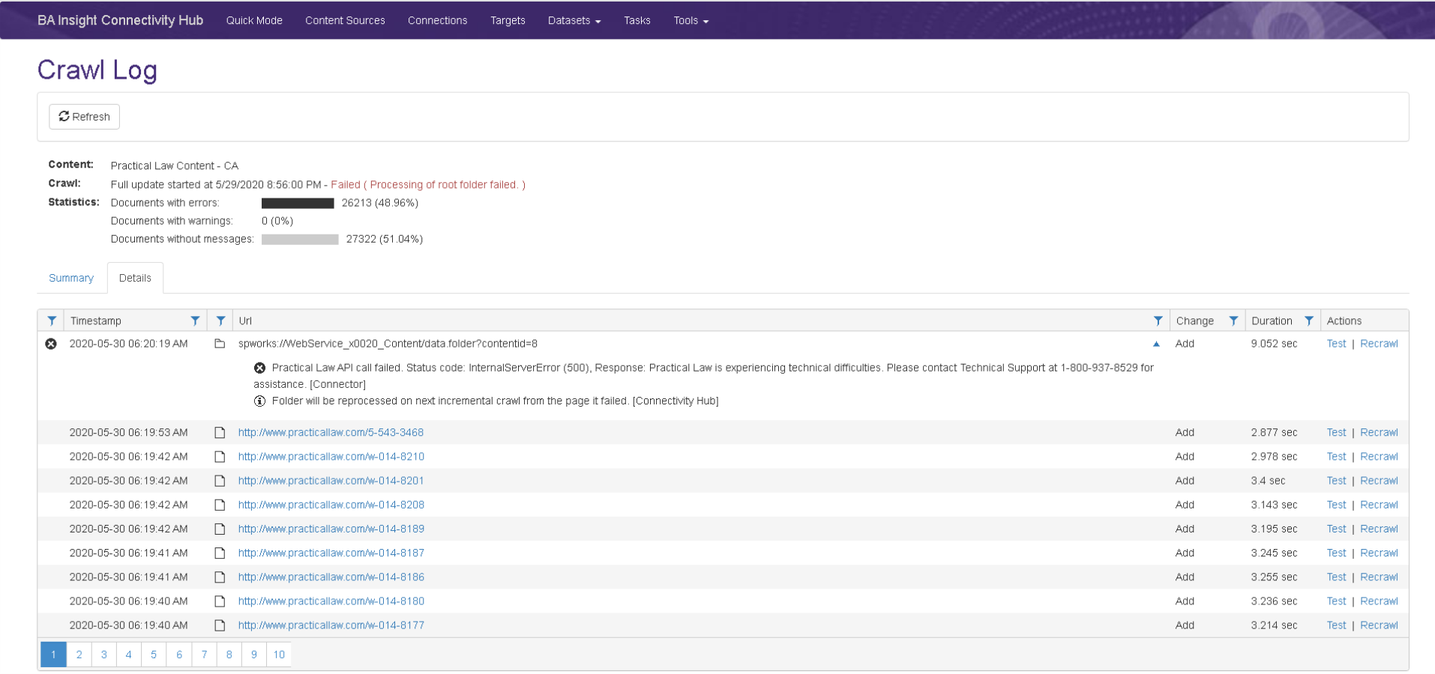Filter the Timestamp column
Image resolution: width=1435 pixels, height=674 pixels.
click(x=195, y=321)
